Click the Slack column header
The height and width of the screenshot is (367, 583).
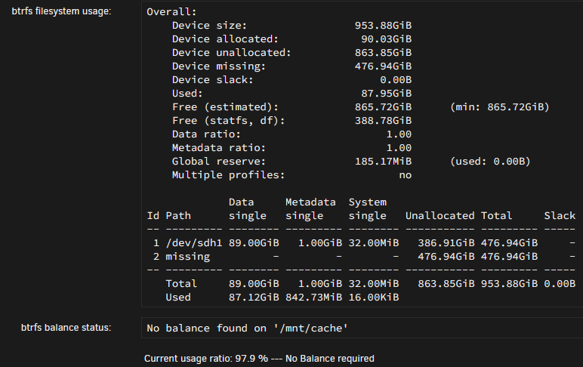(560, 216)
